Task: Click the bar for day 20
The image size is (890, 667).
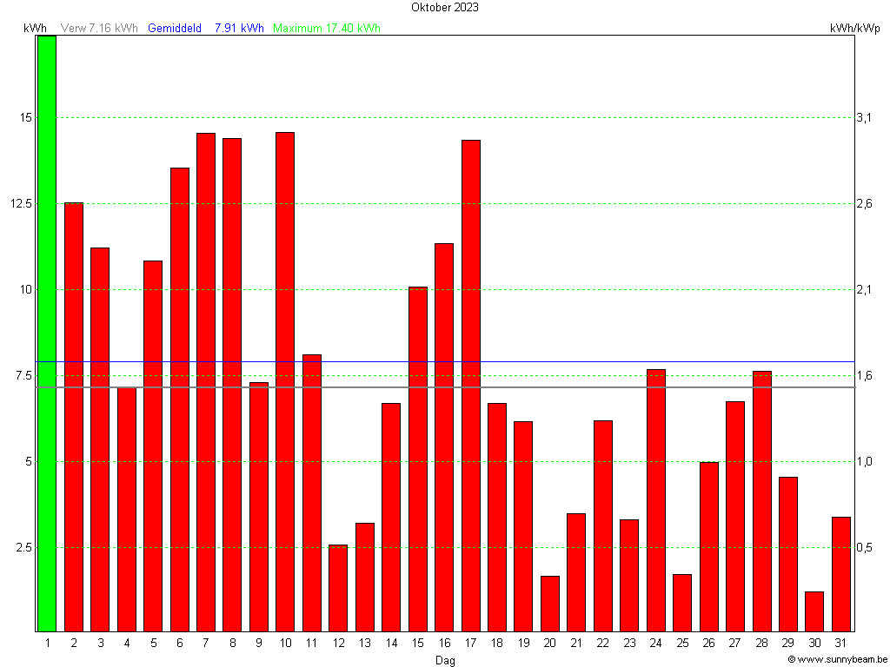Action: 550,604
